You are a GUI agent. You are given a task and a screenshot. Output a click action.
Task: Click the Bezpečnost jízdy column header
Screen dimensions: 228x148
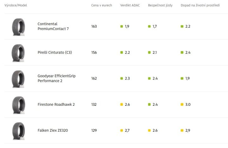point(160,6)
